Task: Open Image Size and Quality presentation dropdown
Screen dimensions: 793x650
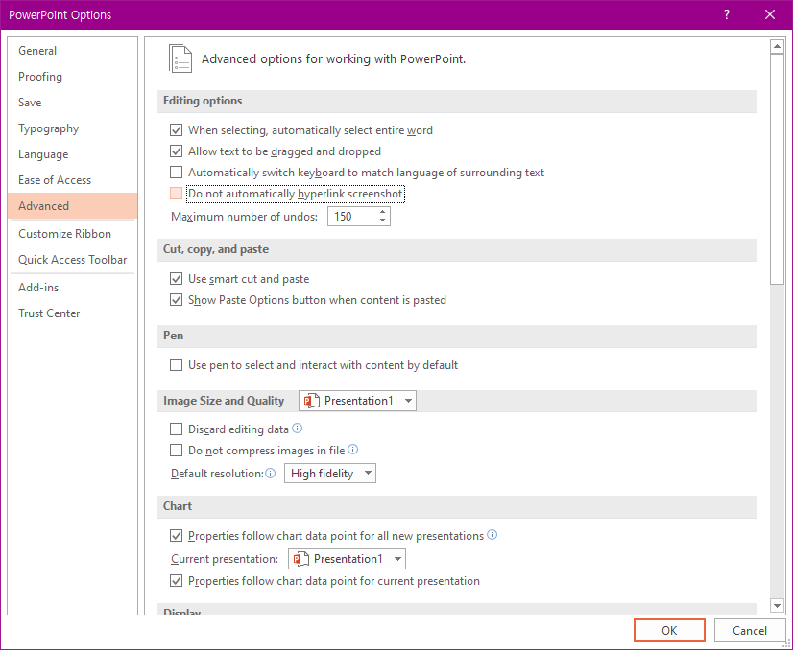Action: pos(357,401)
